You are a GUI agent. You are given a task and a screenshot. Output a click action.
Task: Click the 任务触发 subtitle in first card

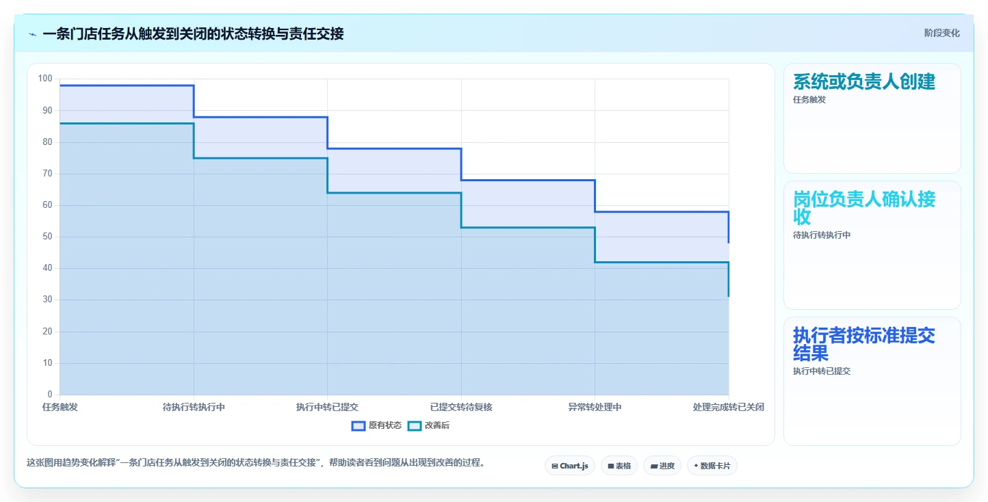point(809,99)
